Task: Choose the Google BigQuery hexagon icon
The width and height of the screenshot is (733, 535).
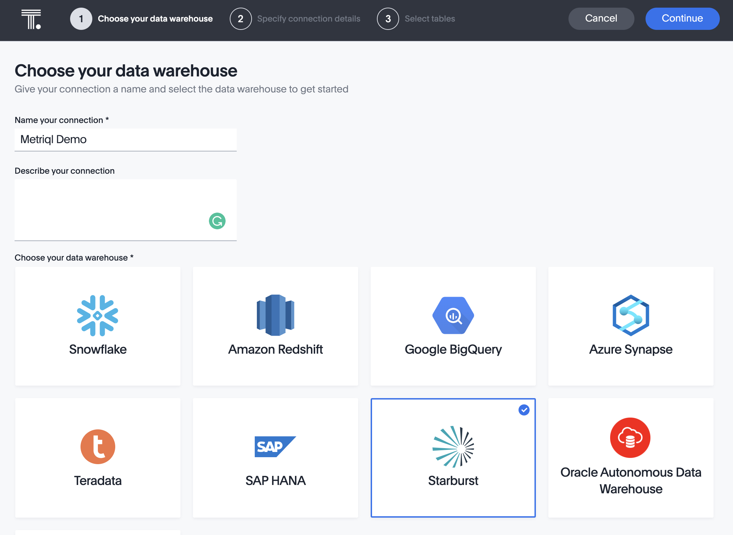Action: point(453,315)
